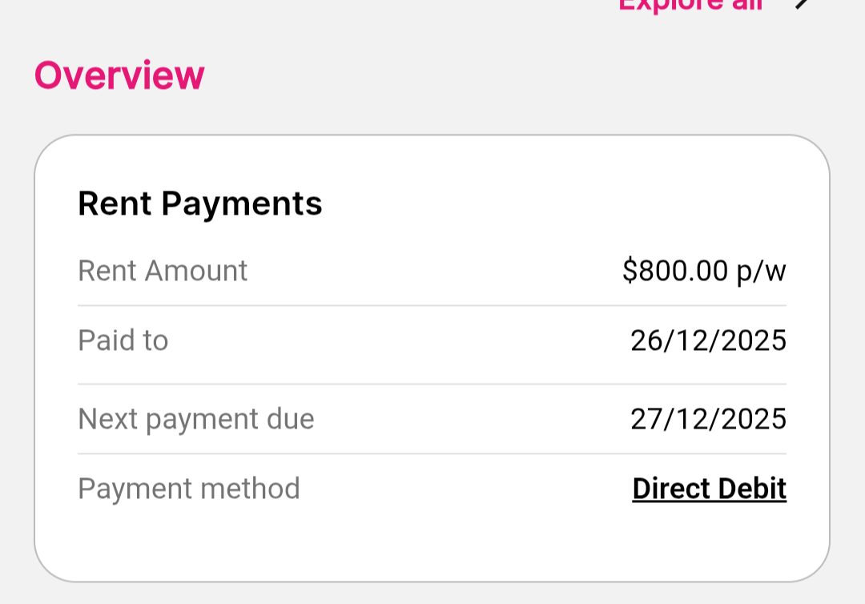Select the Paid to row
The image size is (865, 604).
[432, 340]
